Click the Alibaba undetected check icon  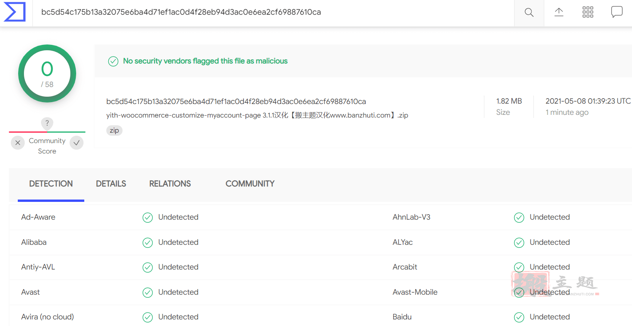pyautogui.click(x=148, y=242)
